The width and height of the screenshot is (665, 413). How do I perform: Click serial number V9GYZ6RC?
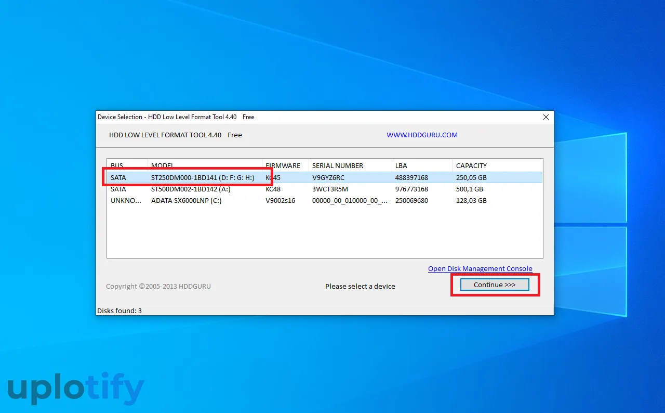tap(328, 177)
